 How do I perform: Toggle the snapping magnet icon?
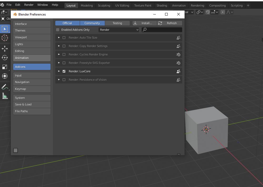[208, 12]
